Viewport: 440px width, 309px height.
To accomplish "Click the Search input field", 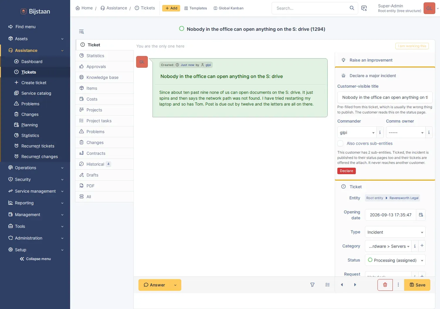I will (311, 8).
